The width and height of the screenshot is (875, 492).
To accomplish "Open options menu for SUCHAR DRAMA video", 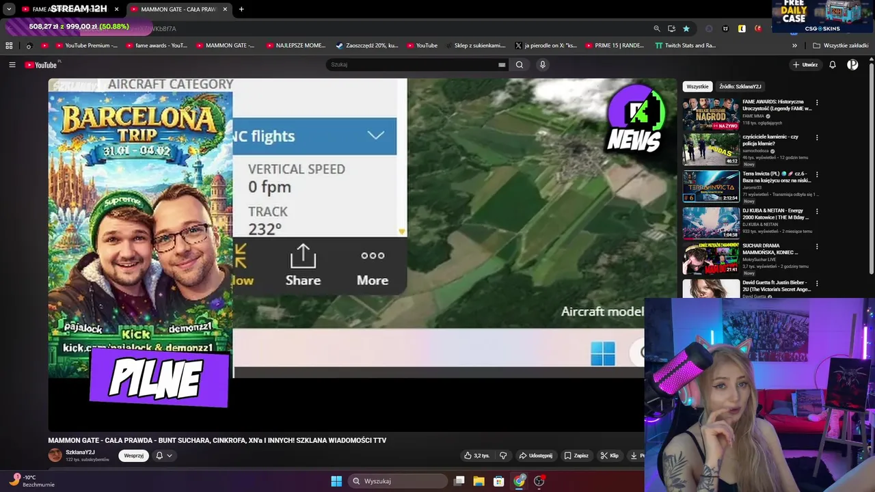I will pos(817,247).
